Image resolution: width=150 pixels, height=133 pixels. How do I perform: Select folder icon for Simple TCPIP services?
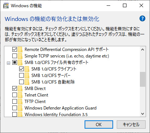tap(20, 56)
